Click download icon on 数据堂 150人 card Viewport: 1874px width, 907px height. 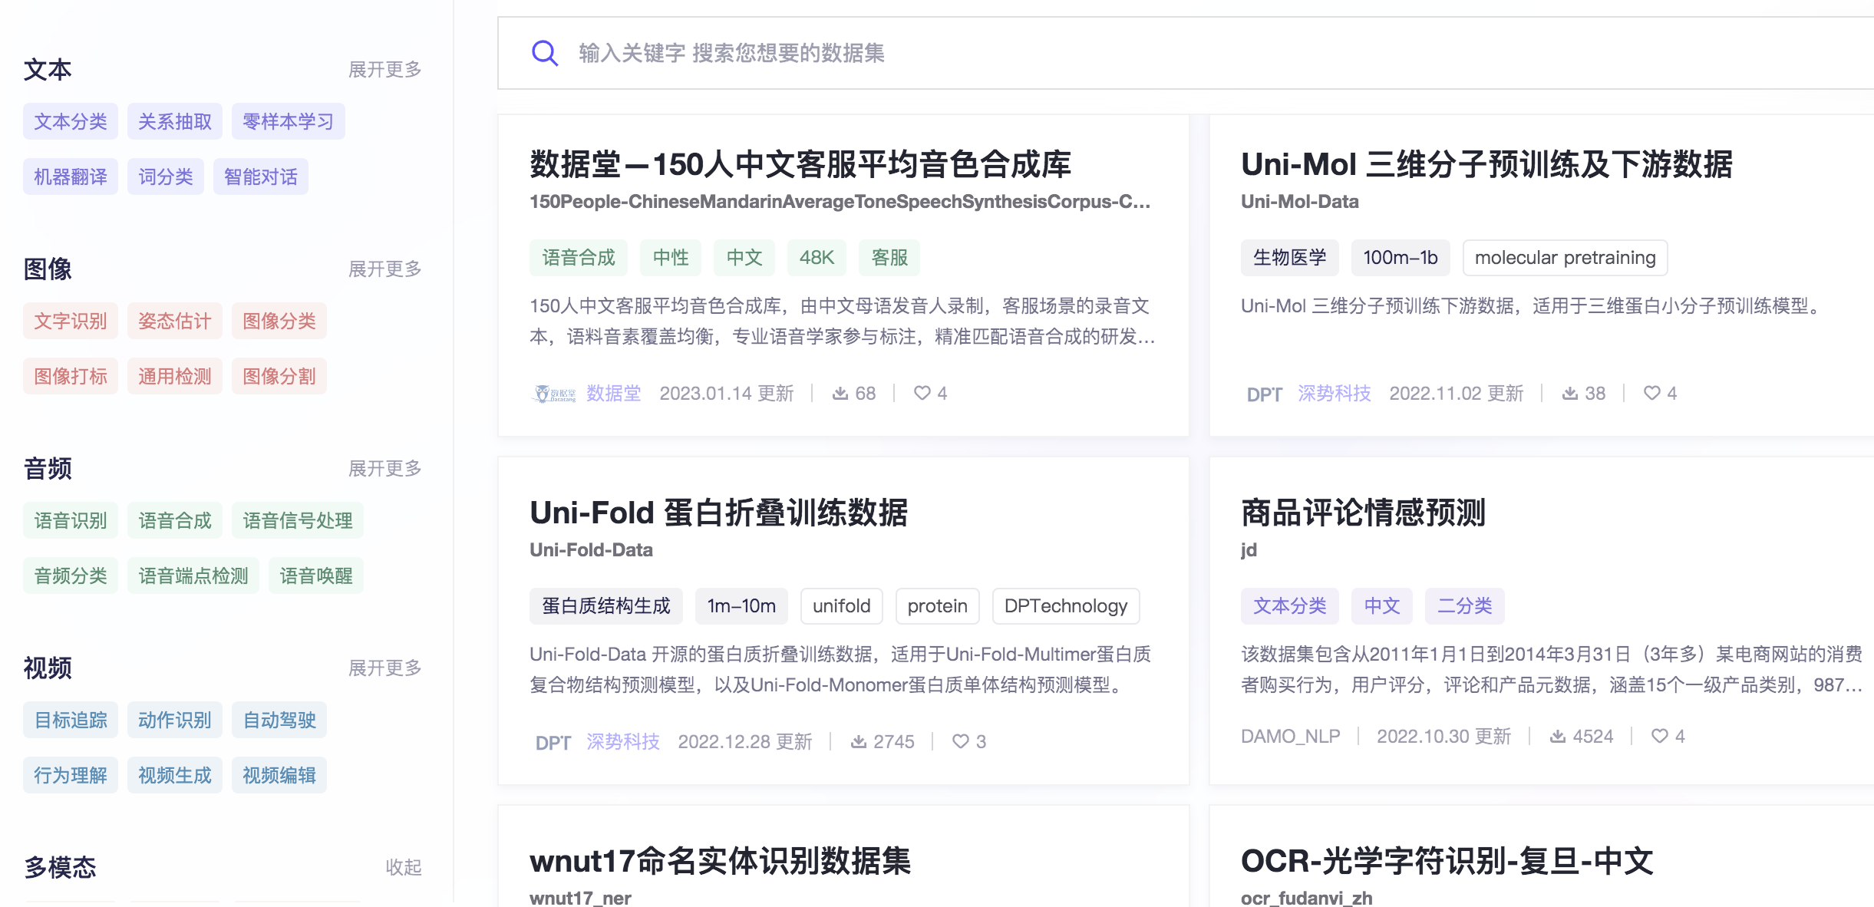(x=840, y=394)
